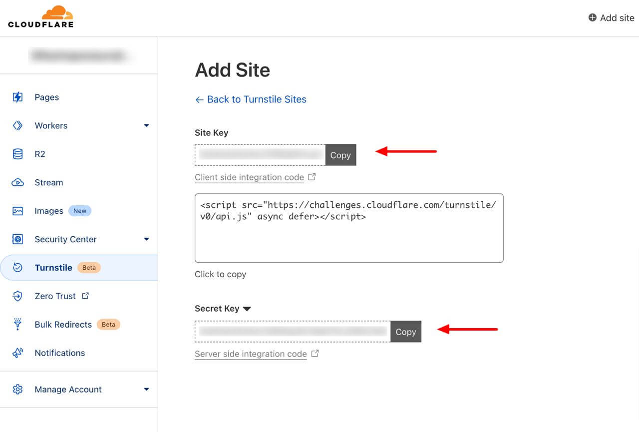Select the Stream icon
This screenshot has width=639, height=432.
click(17, 182)
